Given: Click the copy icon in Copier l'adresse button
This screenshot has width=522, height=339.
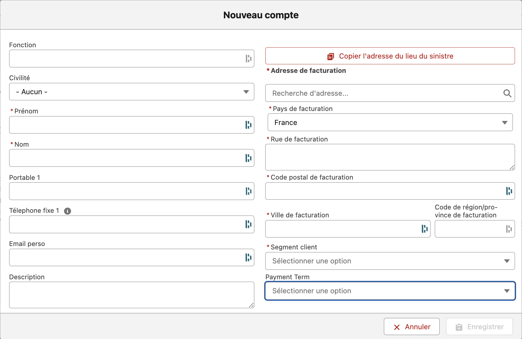Looking at the screenshot, I should 331,56.
